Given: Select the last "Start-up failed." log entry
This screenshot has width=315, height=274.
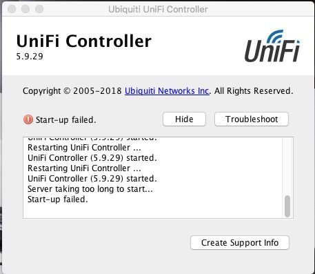Looking at the screenshot, I should click(58, 199).
